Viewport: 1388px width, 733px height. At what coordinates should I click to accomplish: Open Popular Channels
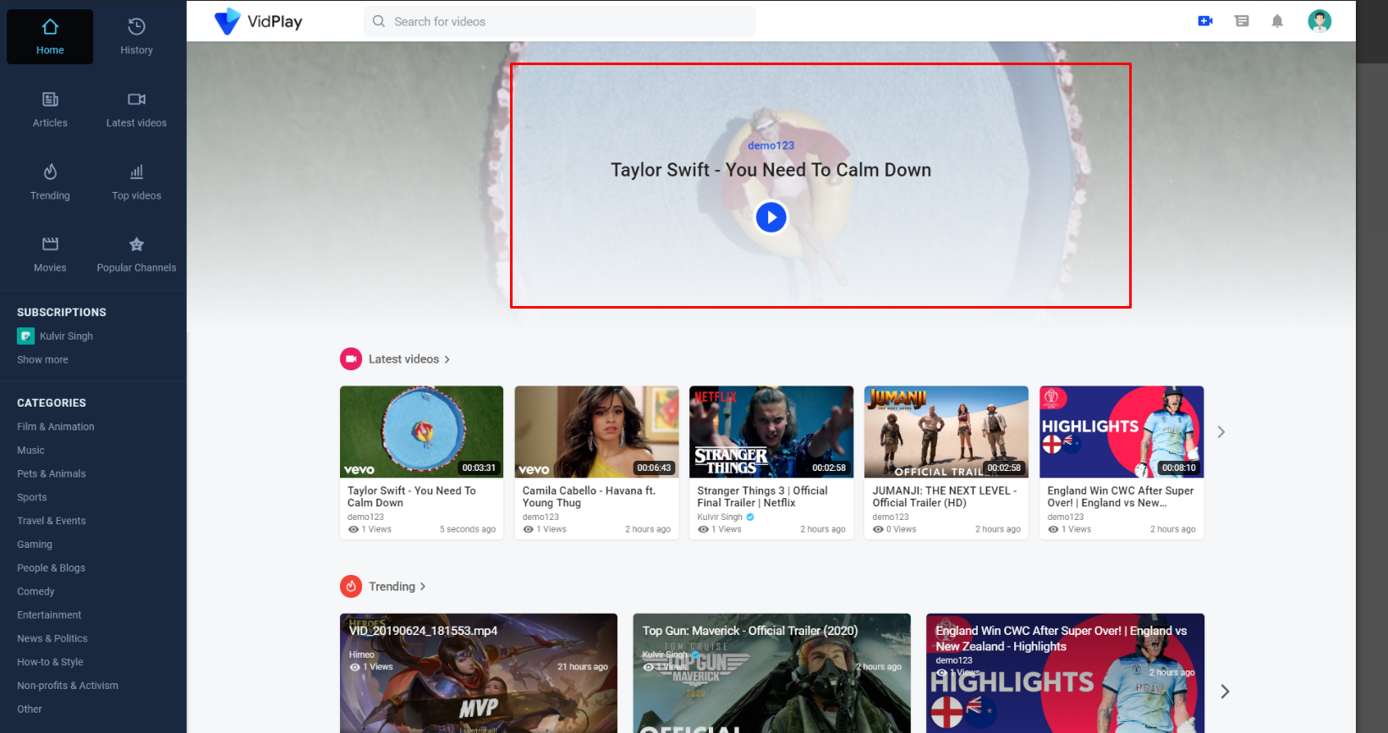pos(136,254)
